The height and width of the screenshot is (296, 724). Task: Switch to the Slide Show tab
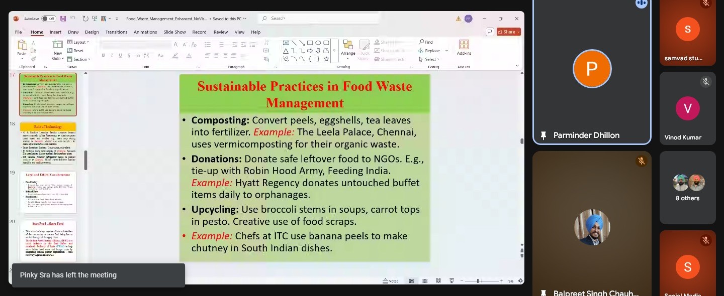[x=174, y=32]
